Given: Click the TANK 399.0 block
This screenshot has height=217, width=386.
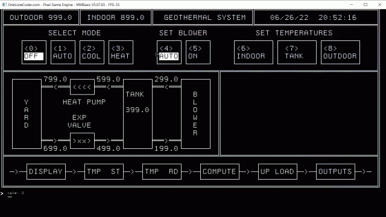Looking at the screenshot, I should (x=138, y=114).
